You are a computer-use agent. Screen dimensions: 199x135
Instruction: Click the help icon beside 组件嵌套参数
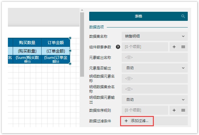click(118, 47)
